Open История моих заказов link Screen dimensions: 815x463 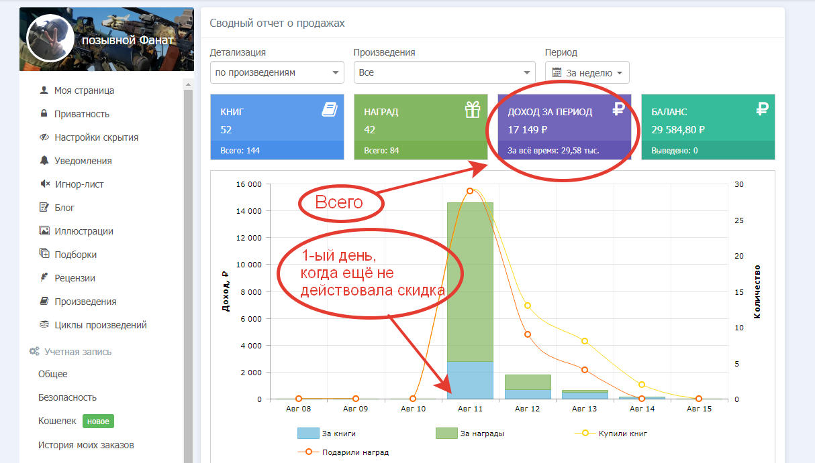[86, 445]
